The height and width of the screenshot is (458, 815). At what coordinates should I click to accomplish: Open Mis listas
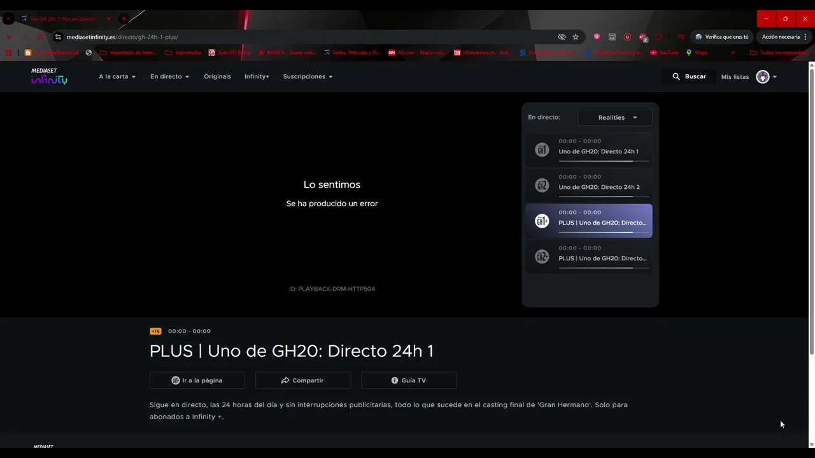pos(735,77)
